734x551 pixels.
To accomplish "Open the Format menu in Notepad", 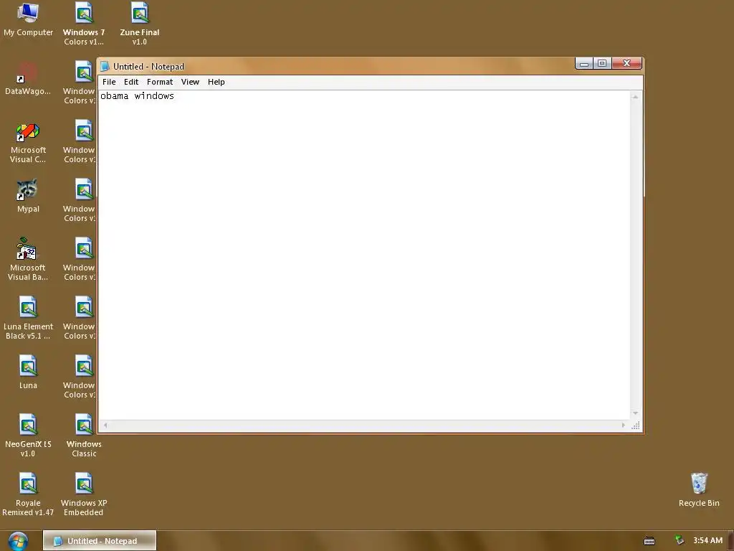I will pyautogui.click(x=160, y=82).
